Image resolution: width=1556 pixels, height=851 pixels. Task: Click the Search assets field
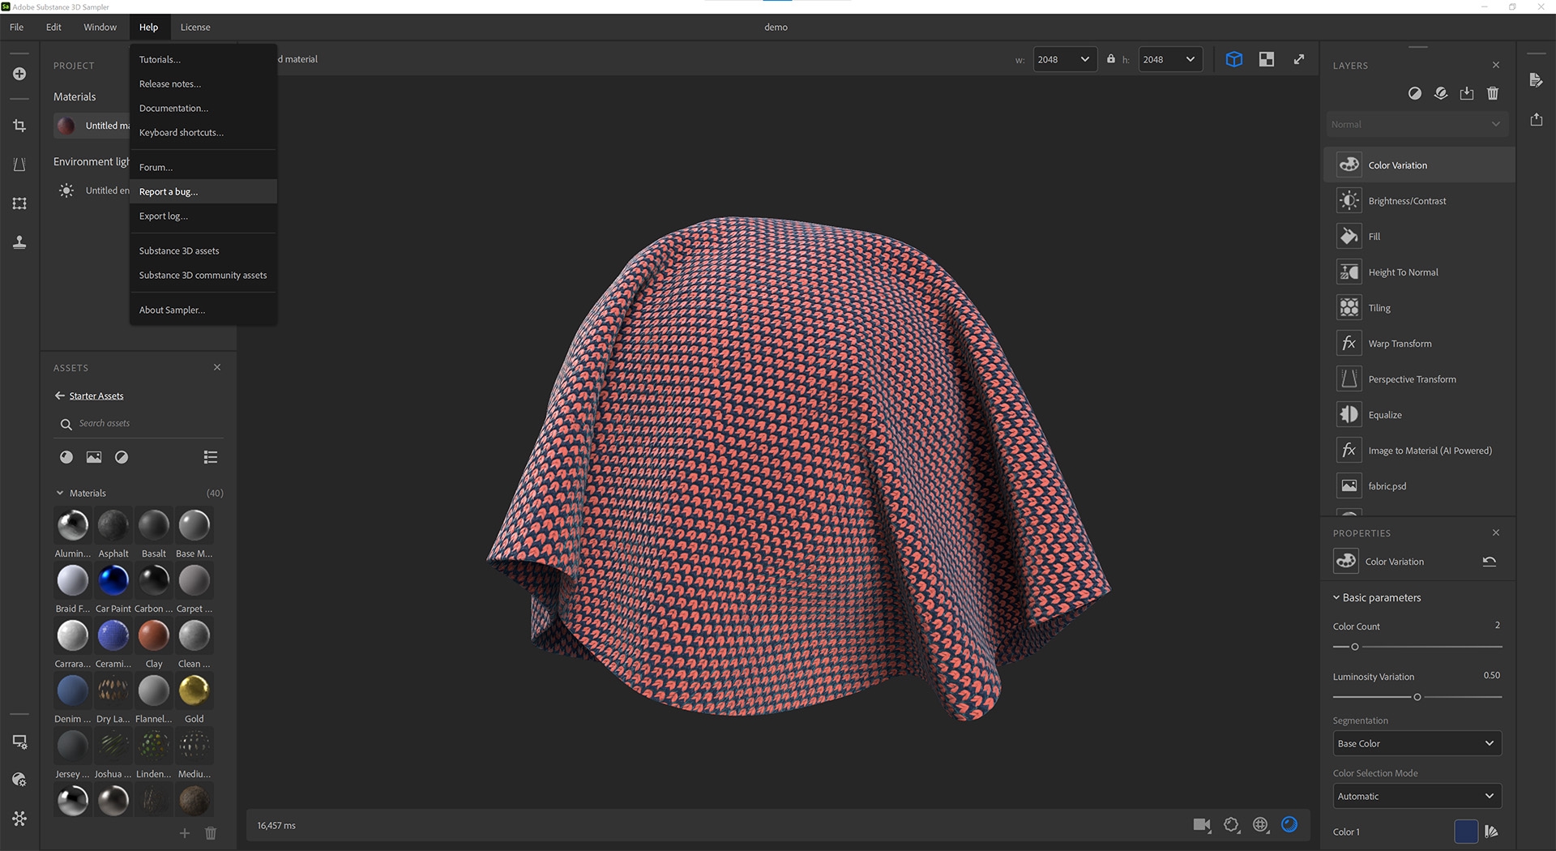146,423
